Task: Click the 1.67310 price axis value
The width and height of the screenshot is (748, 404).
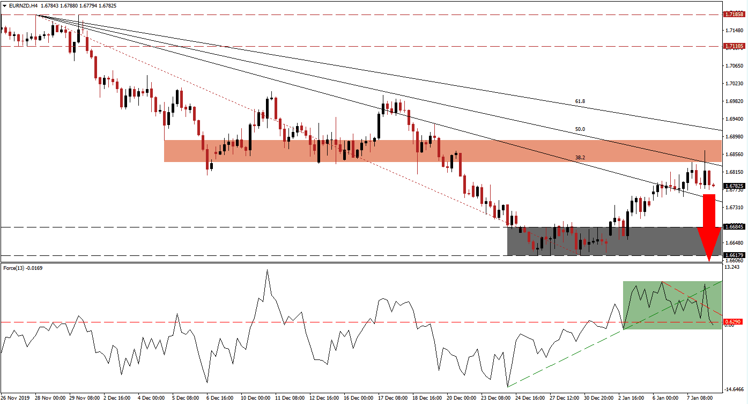Action: pyautogui.click(x=734, y=207)
